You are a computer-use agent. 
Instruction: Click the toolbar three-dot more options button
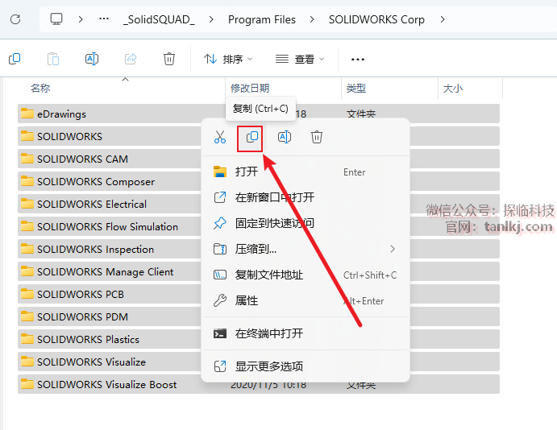pos(358,59)
